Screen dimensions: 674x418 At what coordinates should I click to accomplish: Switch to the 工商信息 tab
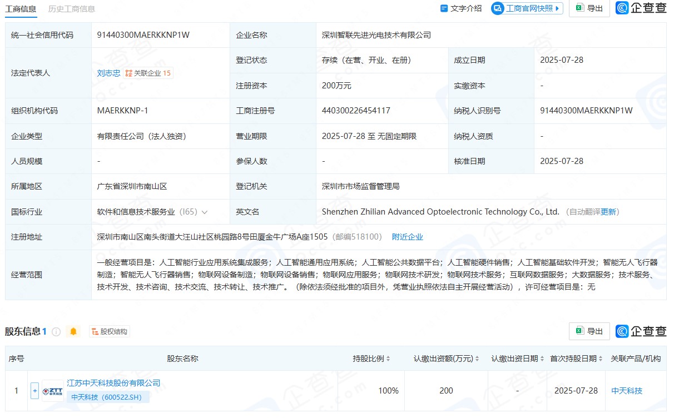[21, 8]
